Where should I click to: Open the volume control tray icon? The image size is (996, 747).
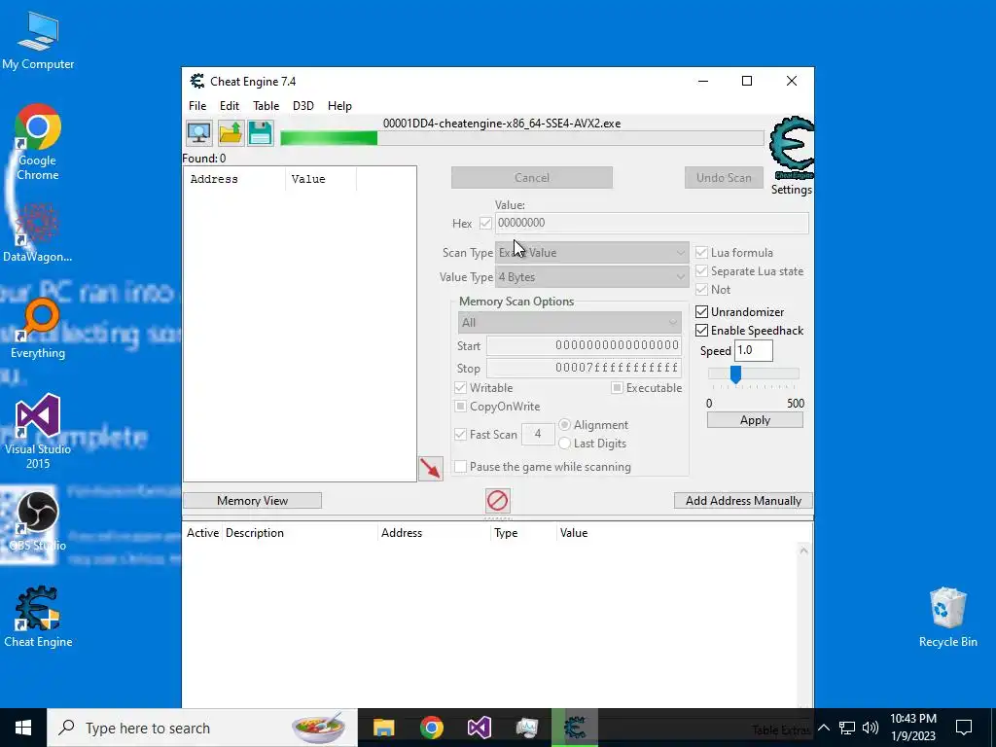click(871, 728)
